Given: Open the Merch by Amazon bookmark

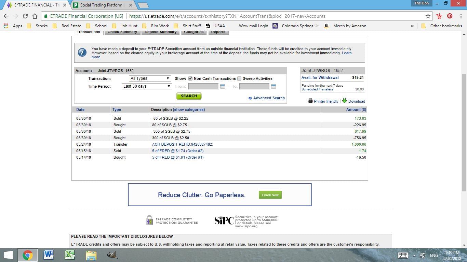Looking at the screenshot, I should point(345,26).
